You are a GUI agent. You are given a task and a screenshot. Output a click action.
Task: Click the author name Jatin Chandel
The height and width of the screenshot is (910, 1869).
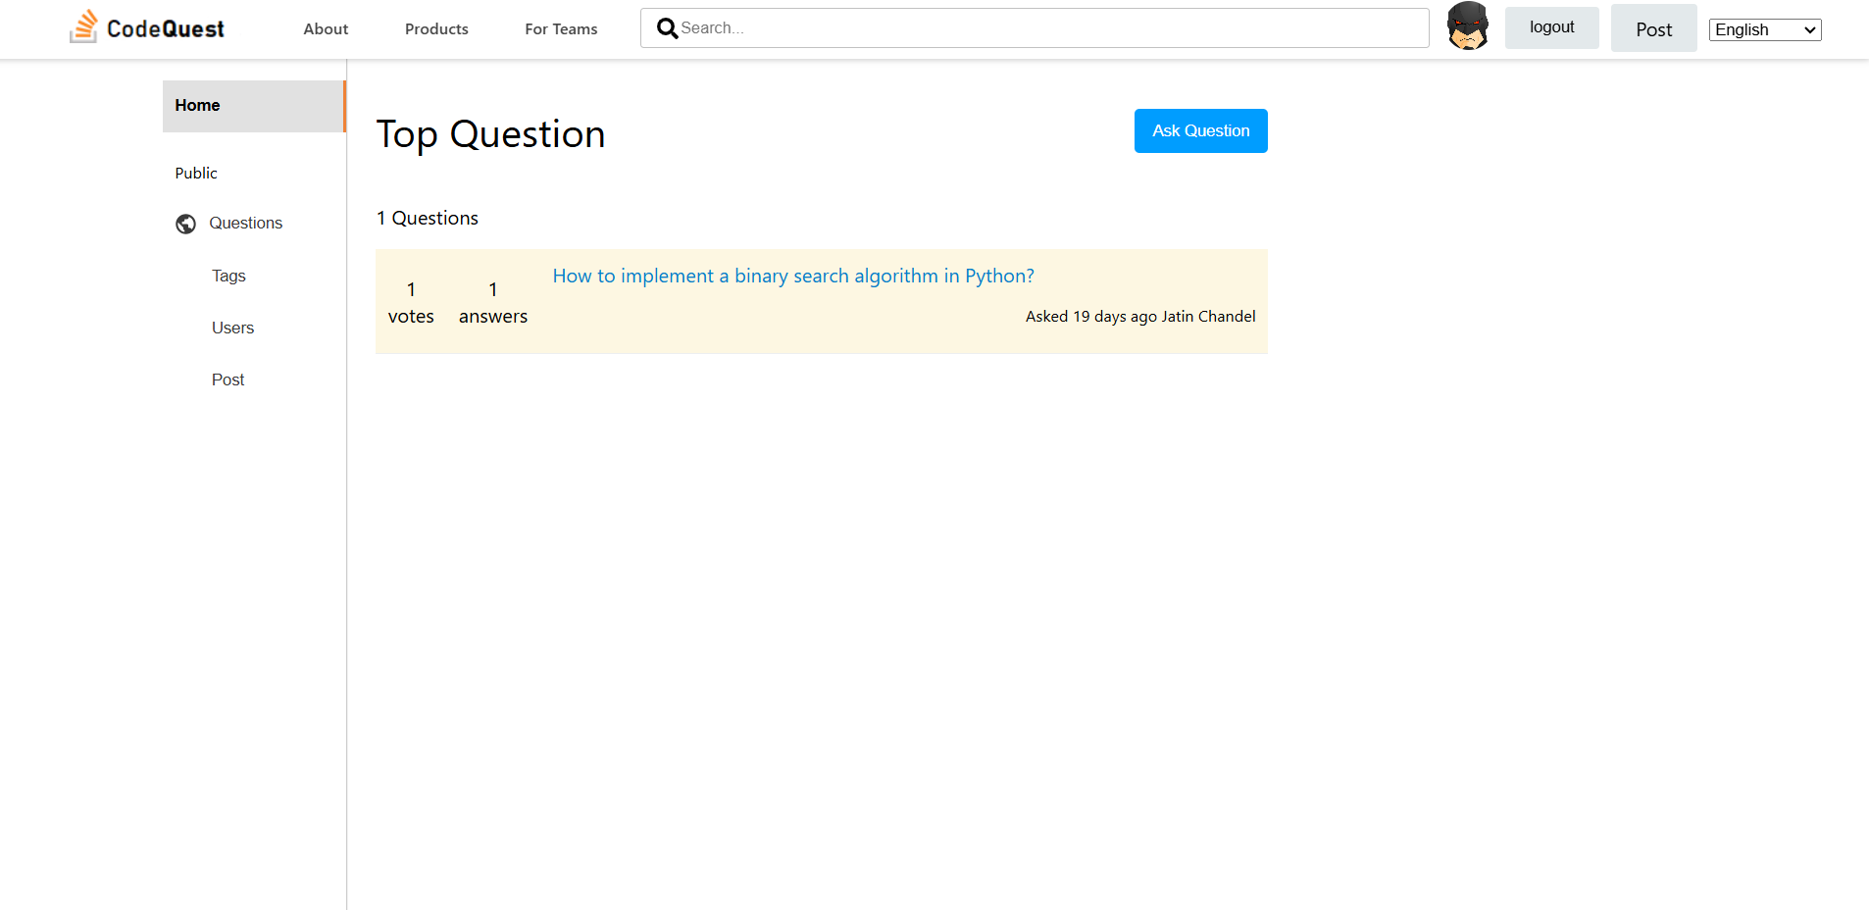[x=1208, y=317]
